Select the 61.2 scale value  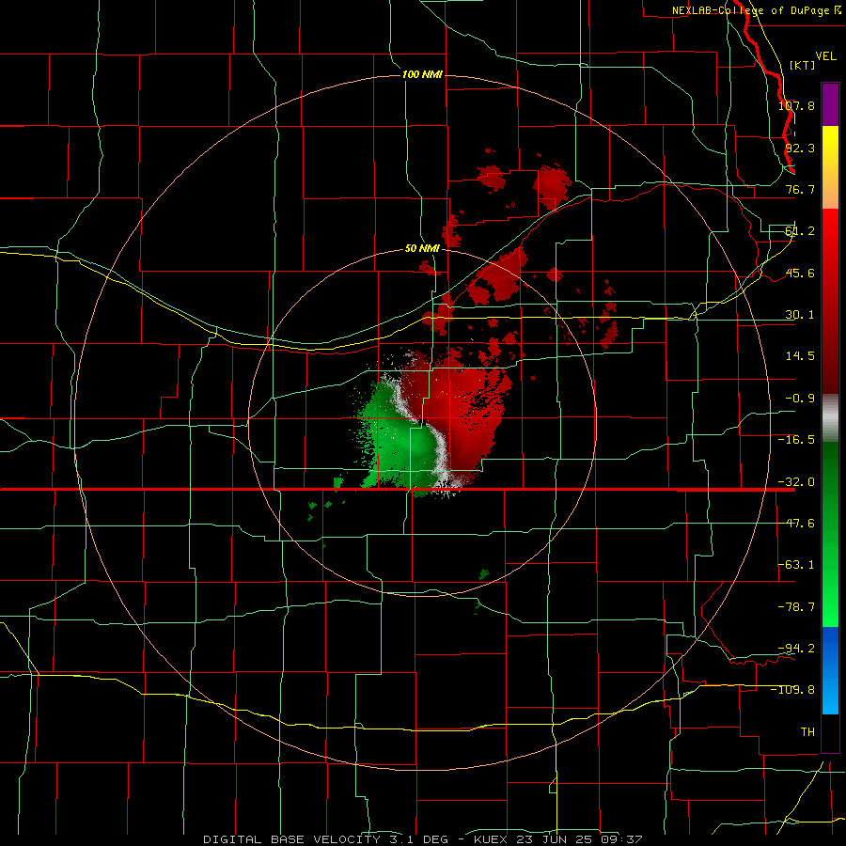point(800,231)
